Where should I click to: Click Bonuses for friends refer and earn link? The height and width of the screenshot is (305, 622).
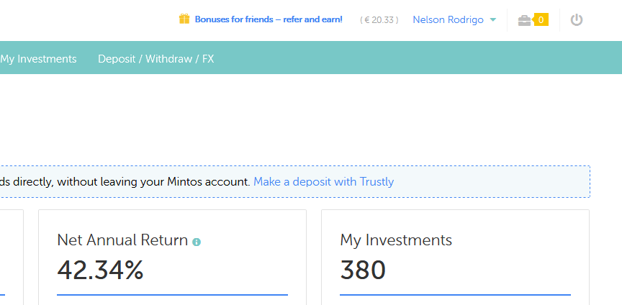click(x=269, y=19)
